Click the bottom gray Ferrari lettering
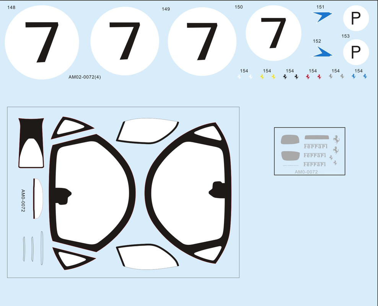Image resolution: width=378 pixels, height=306 pixels. pos(314,164)
